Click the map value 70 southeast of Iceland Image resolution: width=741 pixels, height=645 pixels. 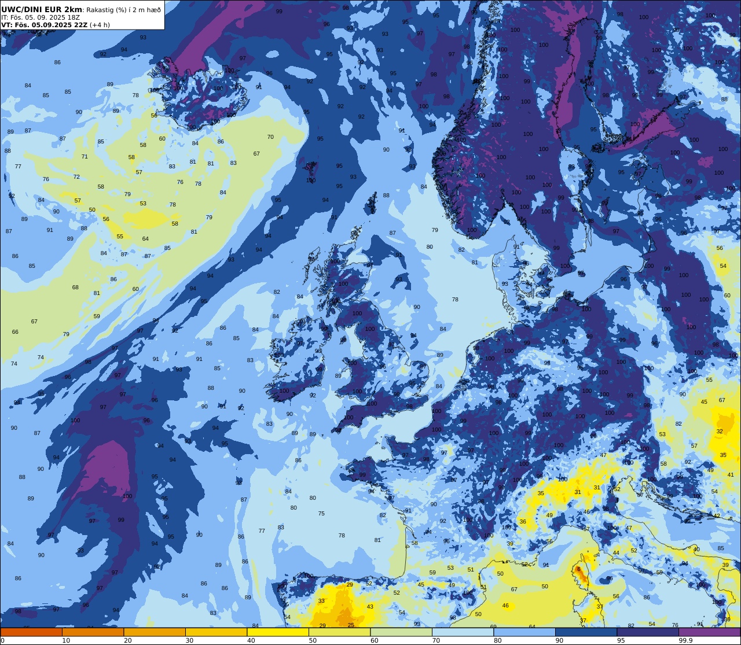tap(270, 137)
